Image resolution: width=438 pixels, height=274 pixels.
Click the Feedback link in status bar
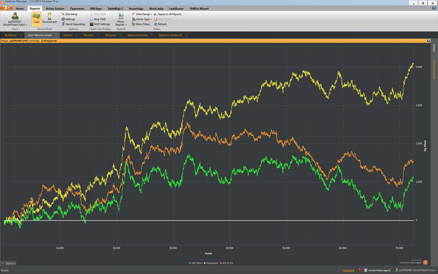pos(348,270)
